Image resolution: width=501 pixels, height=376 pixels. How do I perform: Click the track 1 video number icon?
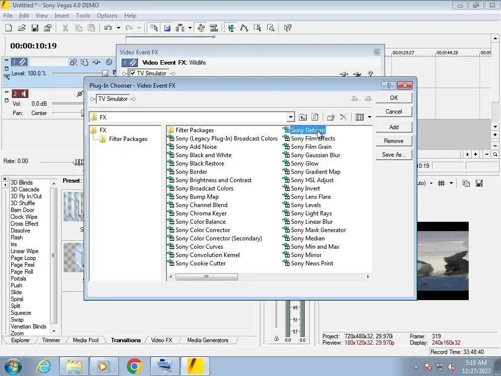tap(20, 62)
